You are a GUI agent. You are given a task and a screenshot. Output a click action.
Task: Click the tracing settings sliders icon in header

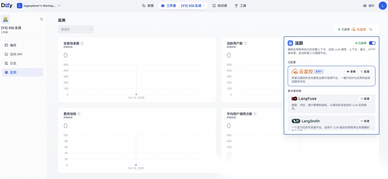click(x=371, y=29)
